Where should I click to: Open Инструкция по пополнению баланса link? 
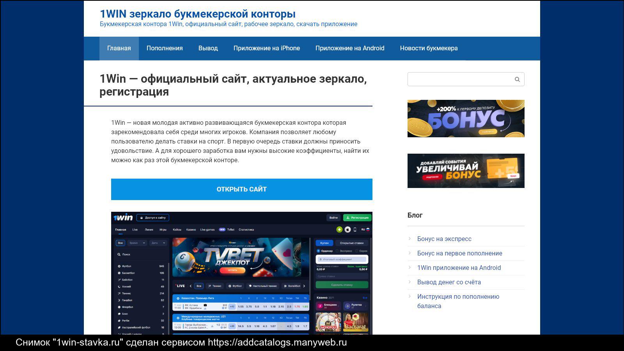458,301
